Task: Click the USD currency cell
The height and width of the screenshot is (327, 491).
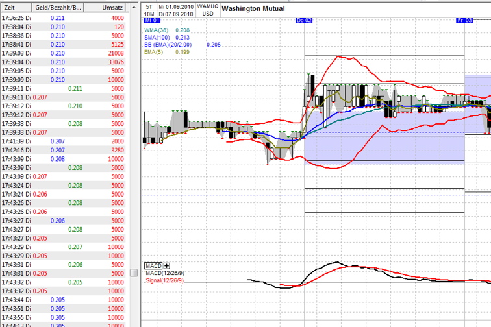Action: tap(208, 14)
